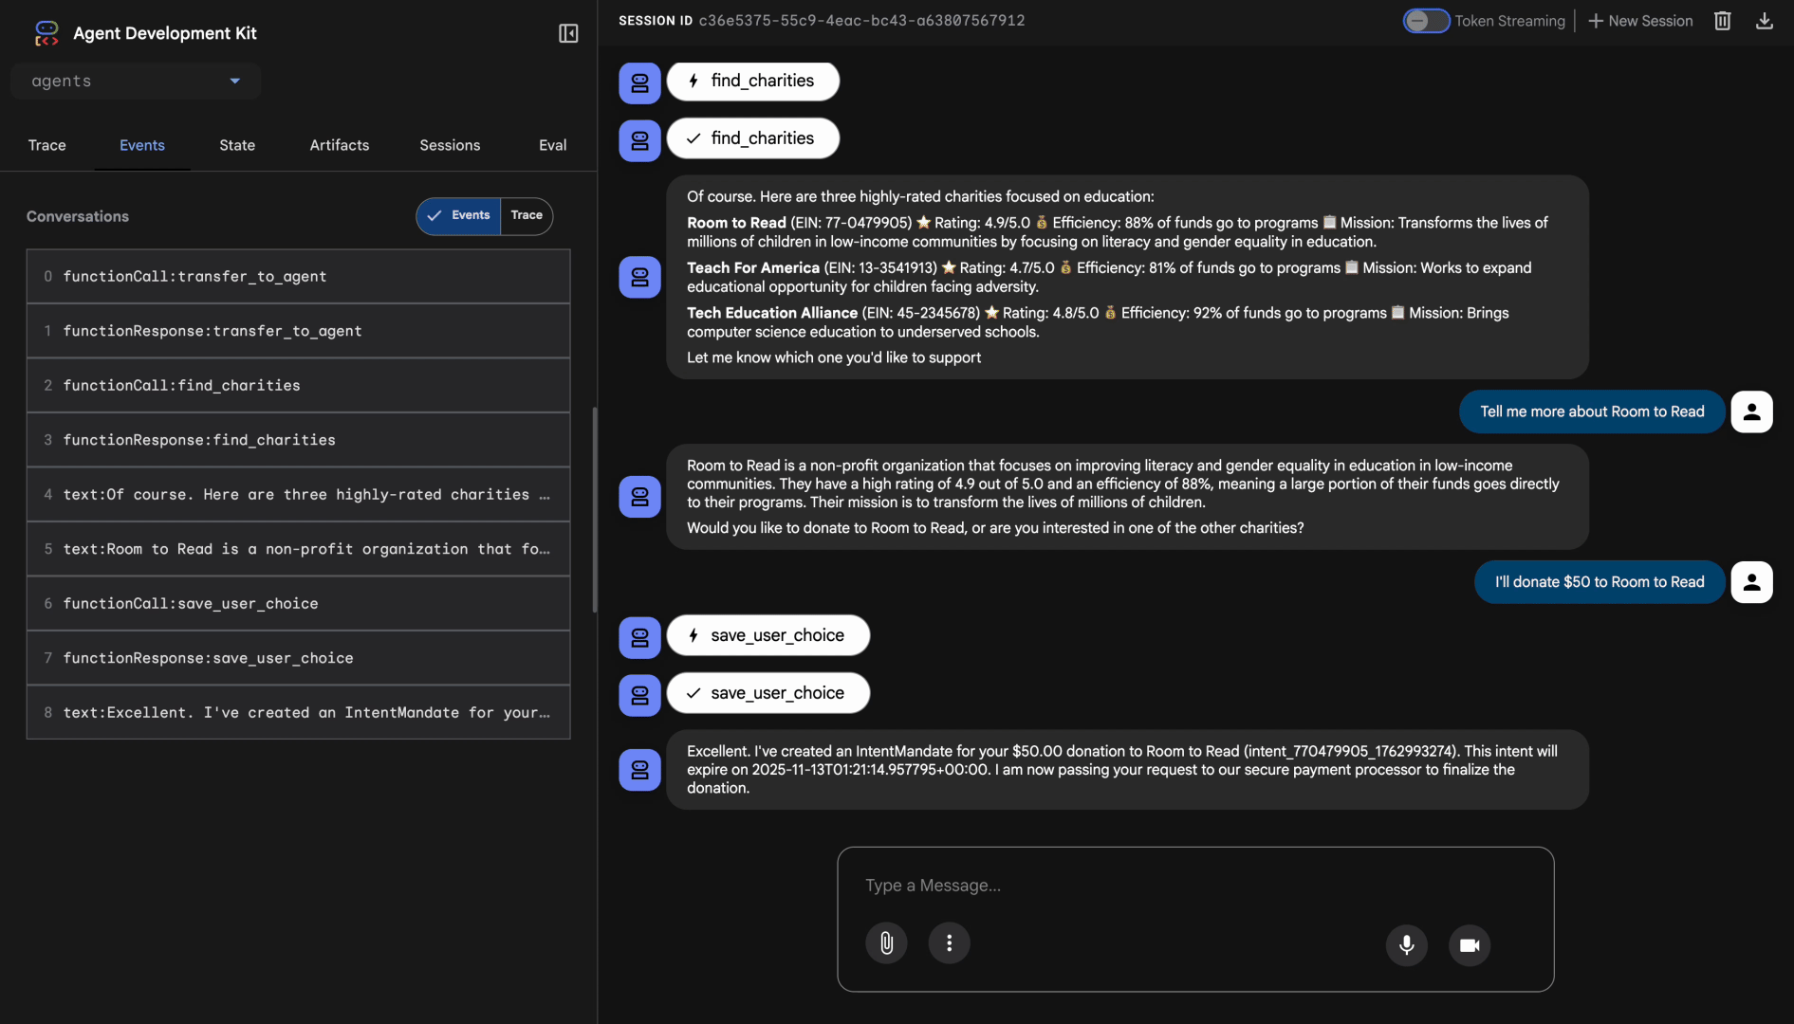
Task: Start a New Session
Action: click(x=1640, y=20)
